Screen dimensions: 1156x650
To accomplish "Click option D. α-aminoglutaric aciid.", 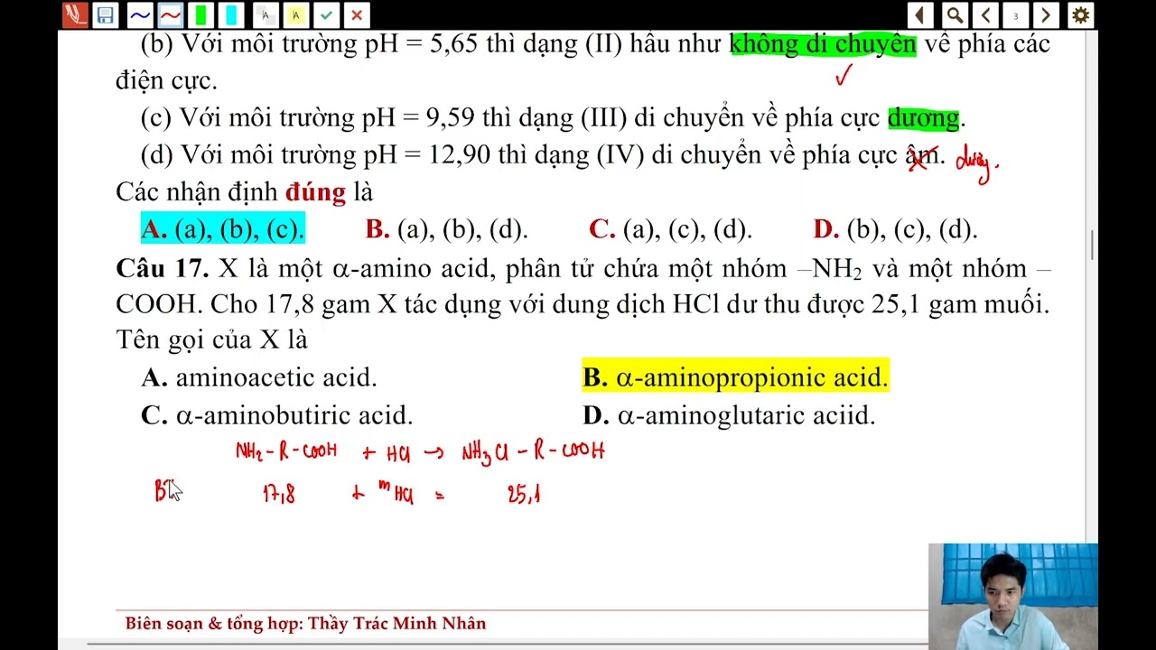I will coord(729,415).
